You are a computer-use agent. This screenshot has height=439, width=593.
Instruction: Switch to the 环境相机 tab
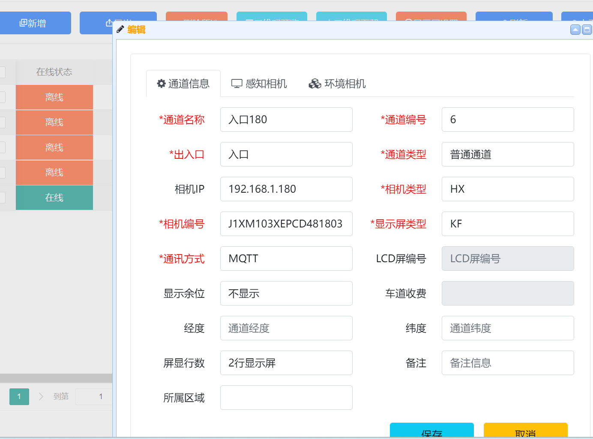coord(337,84)
